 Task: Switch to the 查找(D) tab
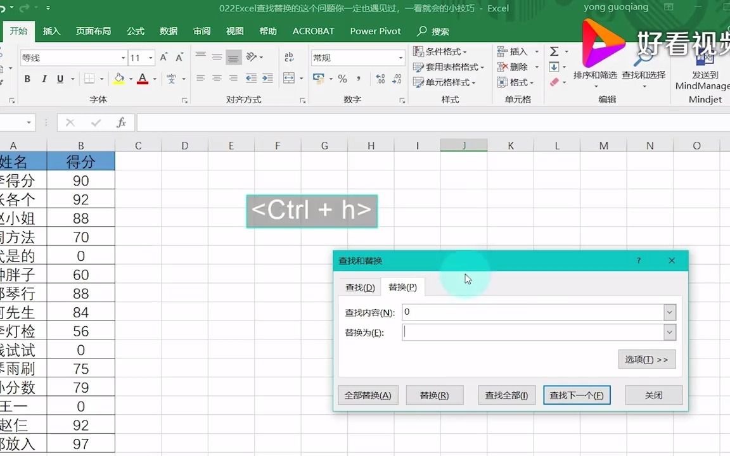[x=359, y=287]
